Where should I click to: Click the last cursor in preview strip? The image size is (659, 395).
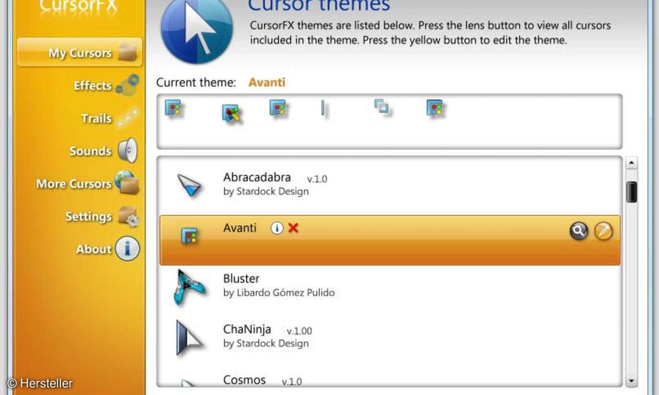click(x=435, y=109)
